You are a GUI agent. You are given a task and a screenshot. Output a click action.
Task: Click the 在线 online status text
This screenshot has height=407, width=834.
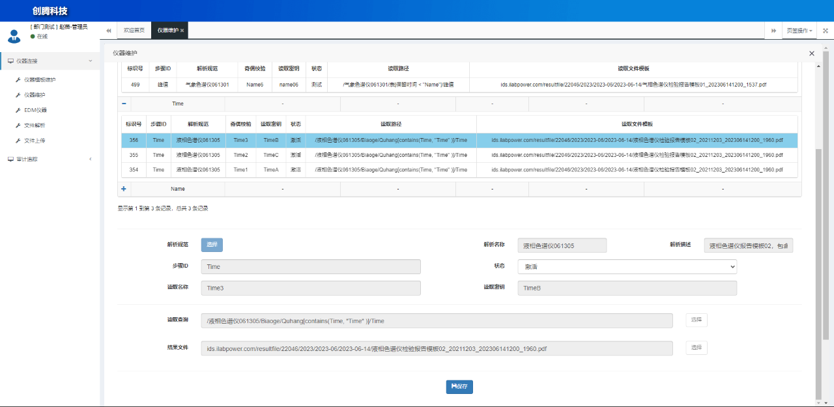[42, 36]
